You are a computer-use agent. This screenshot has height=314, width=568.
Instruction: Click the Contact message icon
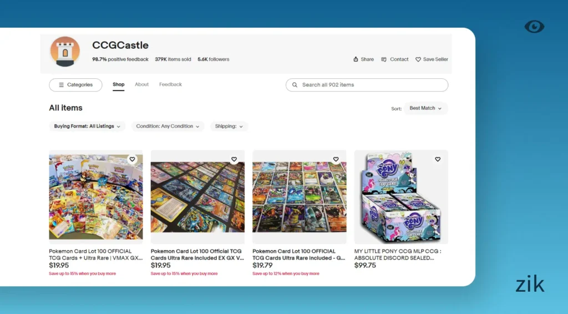(384, 59)
